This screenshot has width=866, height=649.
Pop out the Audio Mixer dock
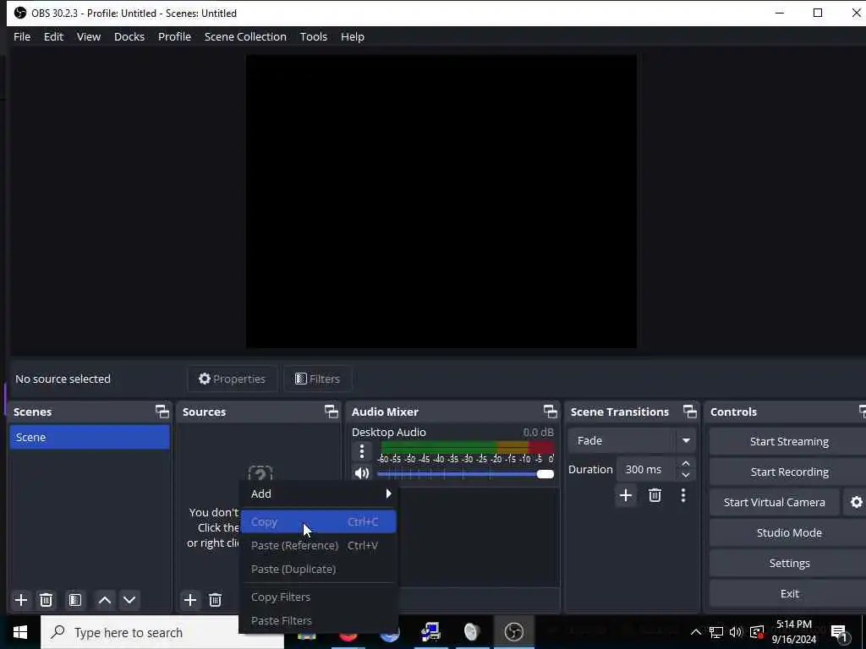[x=550, y=412]
